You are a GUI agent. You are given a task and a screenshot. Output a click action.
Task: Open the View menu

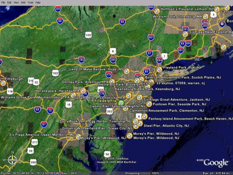16,3
